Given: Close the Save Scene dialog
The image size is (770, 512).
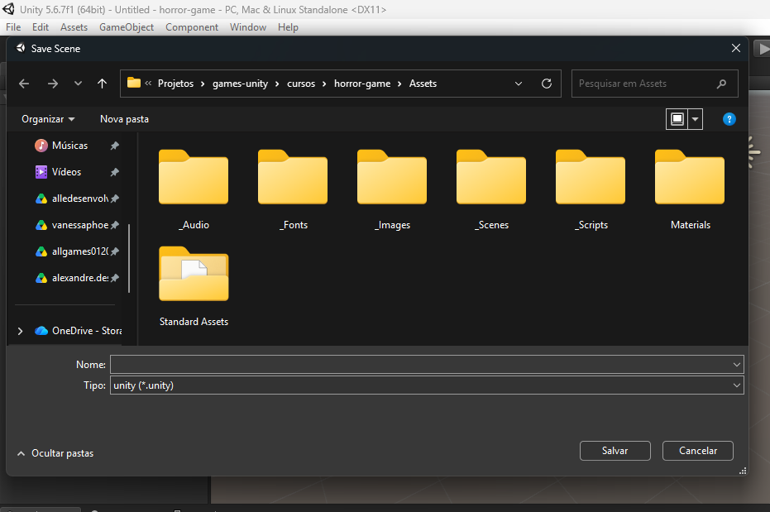Looking at the screenshot, I should tap(735, 48).
